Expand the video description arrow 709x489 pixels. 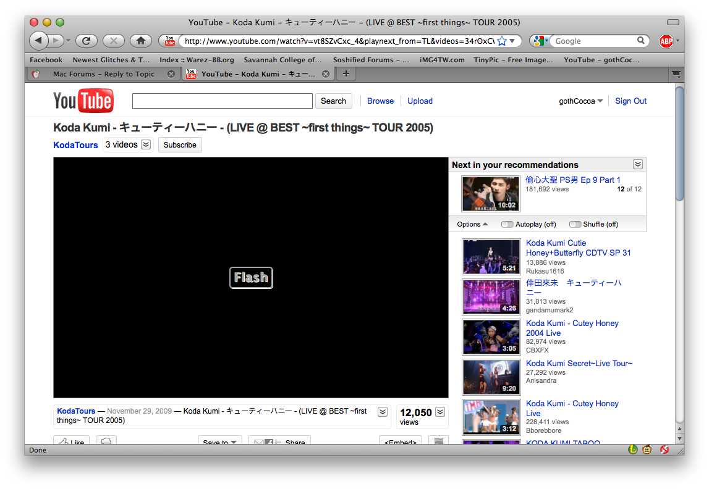383,412
